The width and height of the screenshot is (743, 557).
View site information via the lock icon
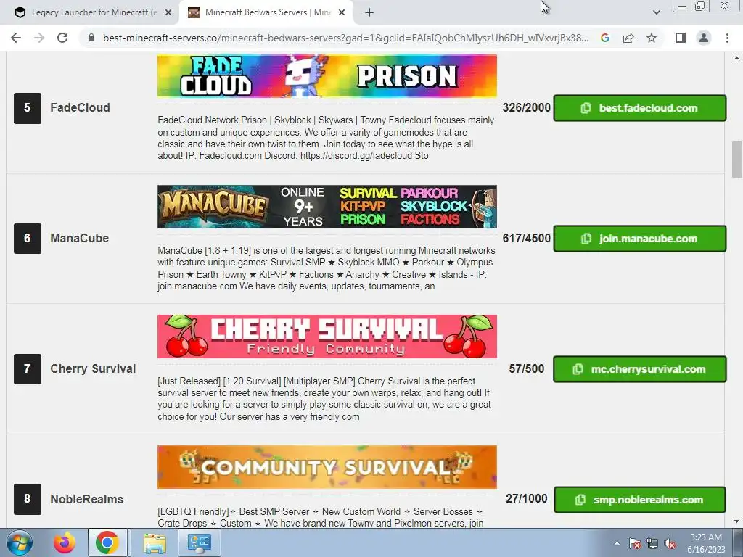tap(91, 38)
